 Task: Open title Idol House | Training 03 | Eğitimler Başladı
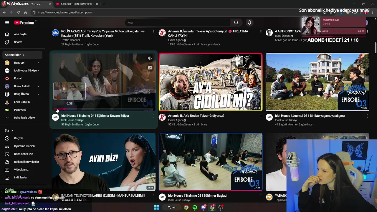coord(198,196)
